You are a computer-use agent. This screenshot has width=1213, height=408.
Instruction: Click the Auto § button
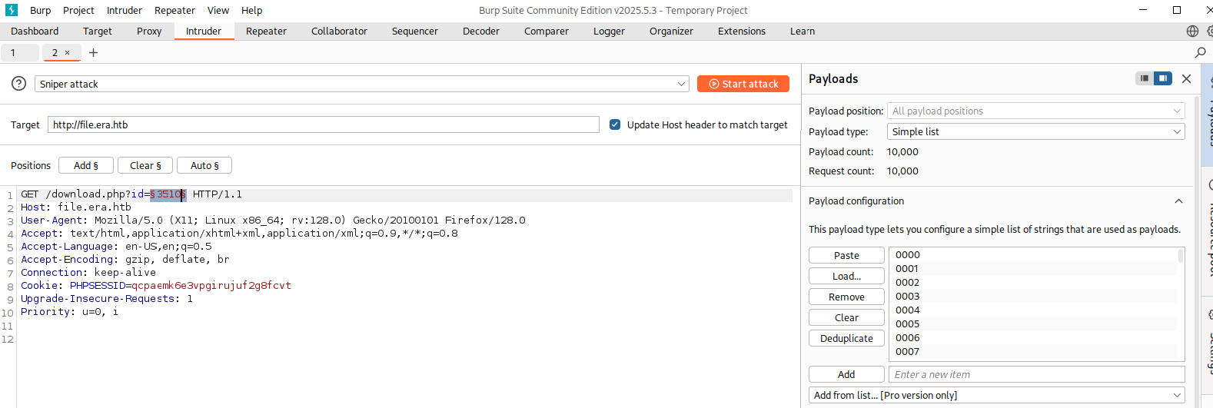pyautogui.click(x=204, y=165)
